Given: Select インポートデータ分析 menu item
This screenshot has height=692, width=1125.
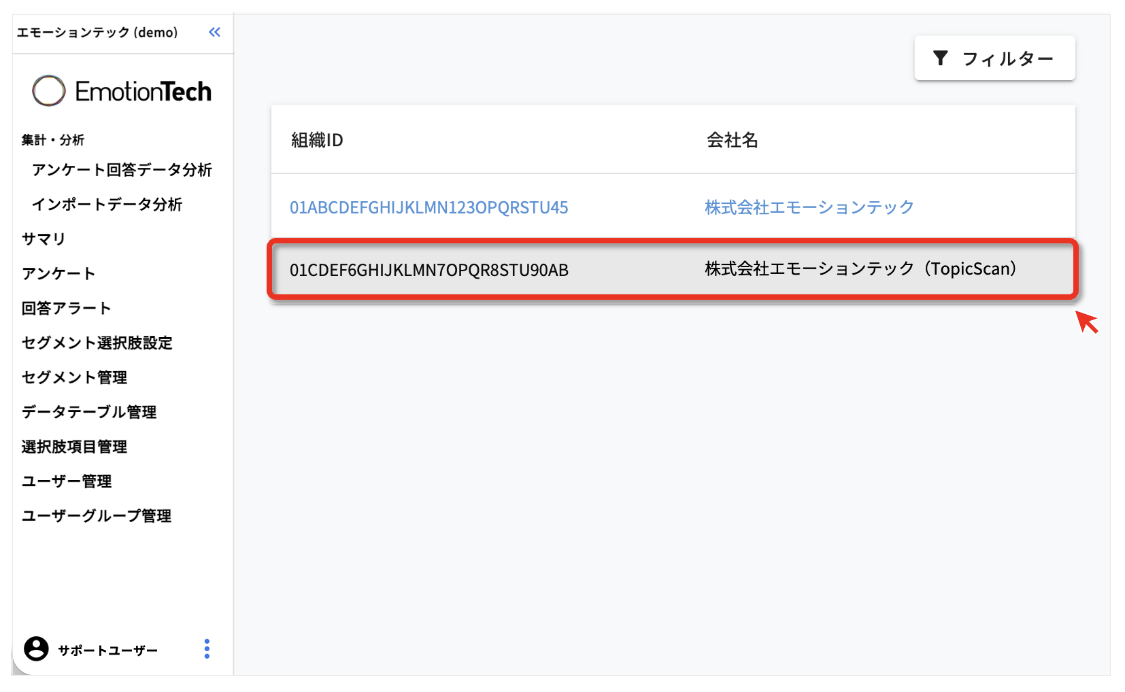Looking at the screenshot, I should coord(107,205).
